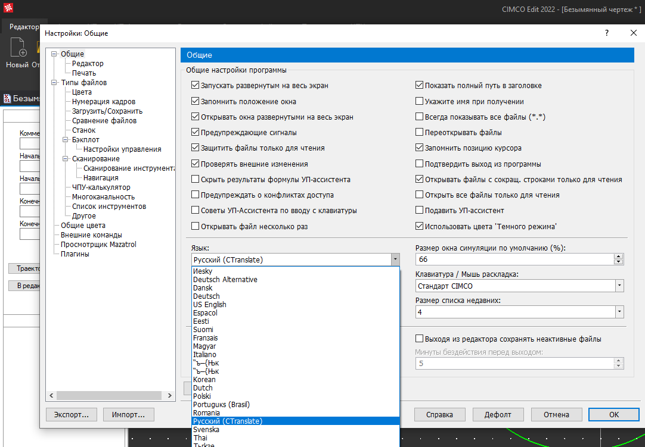Disable 'Использовать цвета Темного режима' checkbox
Screen dimensions: 645x447
pyautogui.click(x=419, y=226)
